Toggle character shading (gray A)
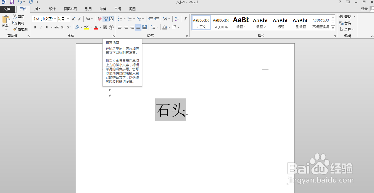This screenshot has width=374, height=193. click(105, 27)
